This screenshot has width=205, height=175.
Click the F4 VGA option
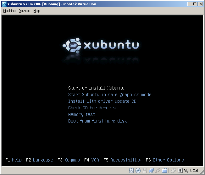[x=91, y=160]
